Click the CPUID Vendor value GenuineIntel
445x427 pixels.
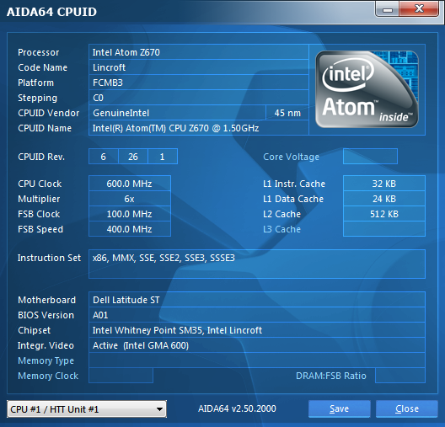tap(177, 113)
